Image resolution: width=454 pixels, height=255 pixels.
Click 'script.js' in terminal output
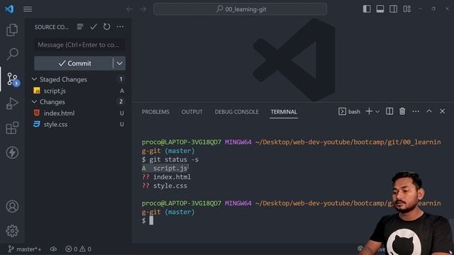[170, 169]
